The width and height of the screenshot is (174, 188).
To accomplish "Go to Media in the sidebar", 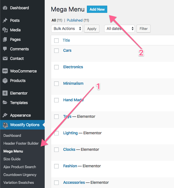I will tap(15, 30).
